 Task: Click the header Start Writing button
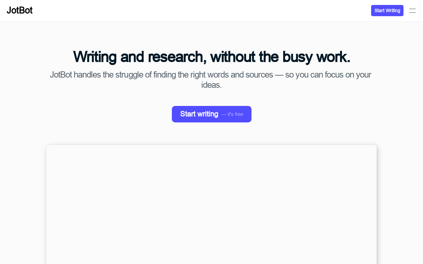[x=387, y=11]
